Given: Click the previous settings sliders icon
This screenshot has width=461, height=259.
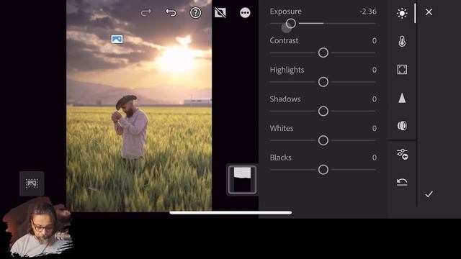Looking at the screenshot, I should 402,154.
